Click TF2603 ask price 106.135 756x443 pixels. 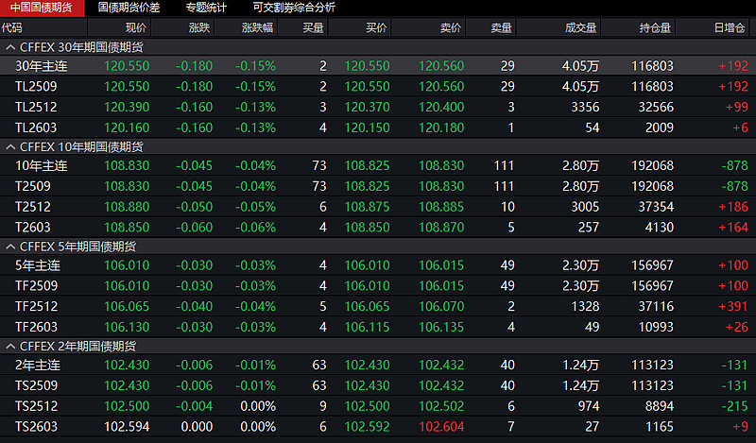pos(441,328)
